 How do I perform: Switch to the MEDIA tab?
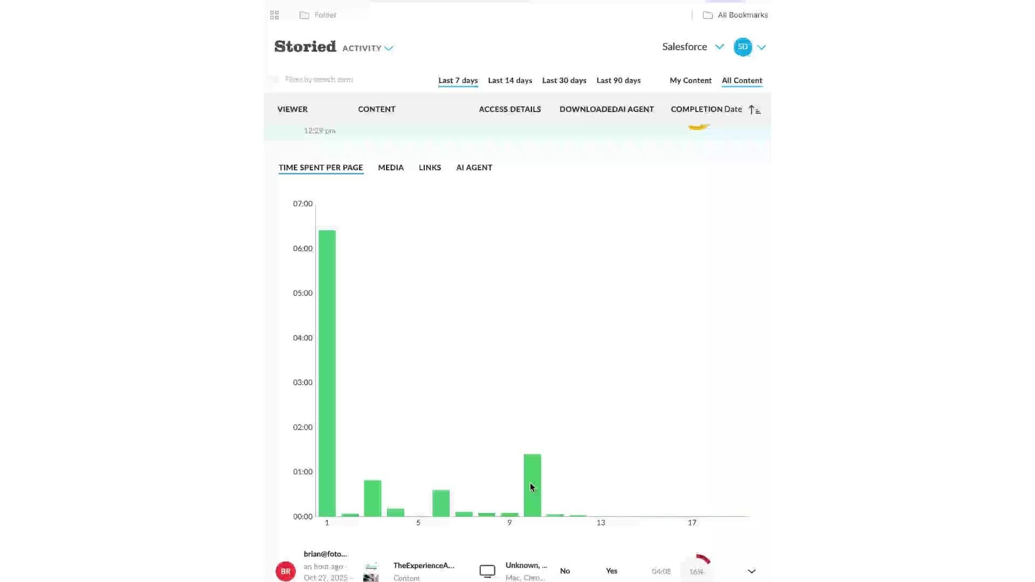tap(391, 168)
